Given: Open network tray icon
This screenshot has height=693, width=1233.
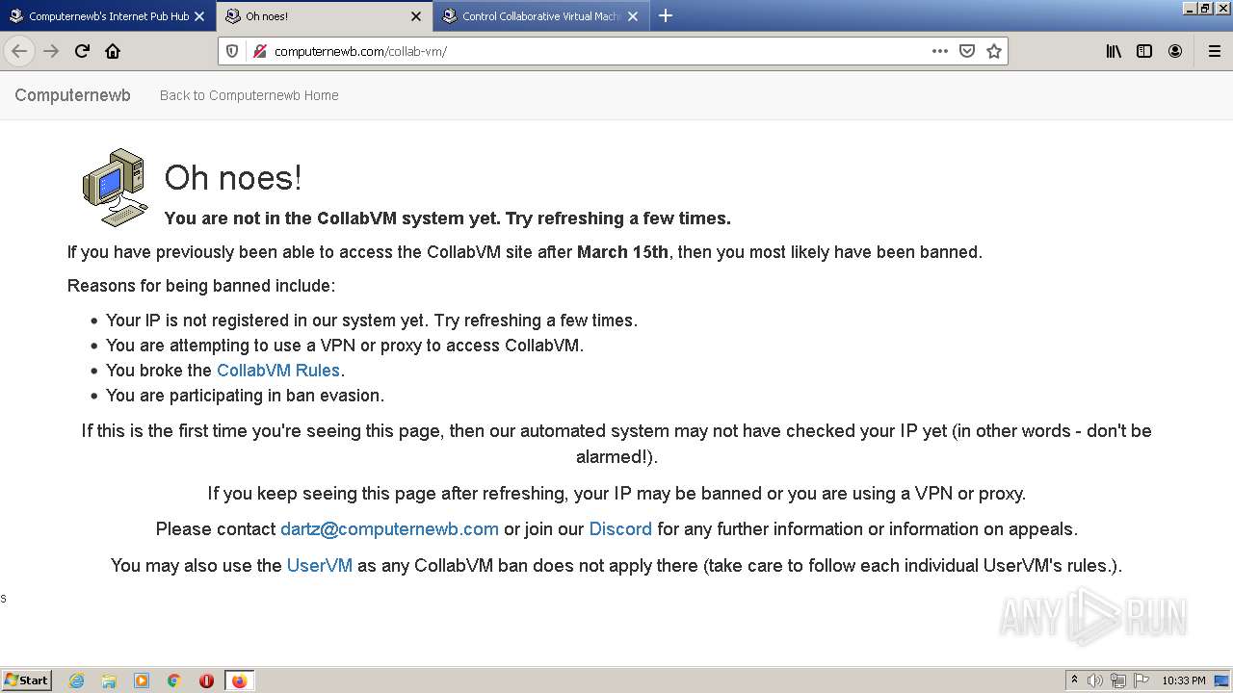Looking at the screenshot, I should click(1118, 680).
